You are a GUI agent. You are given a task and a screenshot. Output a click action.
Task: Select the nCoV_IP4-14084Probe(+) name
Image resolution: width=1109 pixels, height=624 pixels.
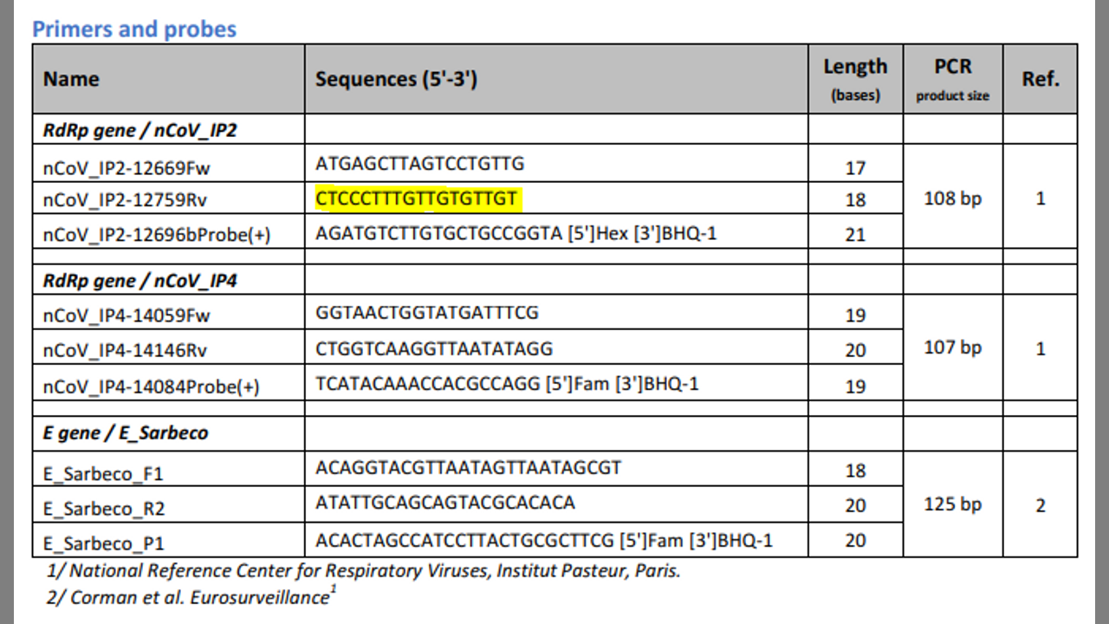151,387
